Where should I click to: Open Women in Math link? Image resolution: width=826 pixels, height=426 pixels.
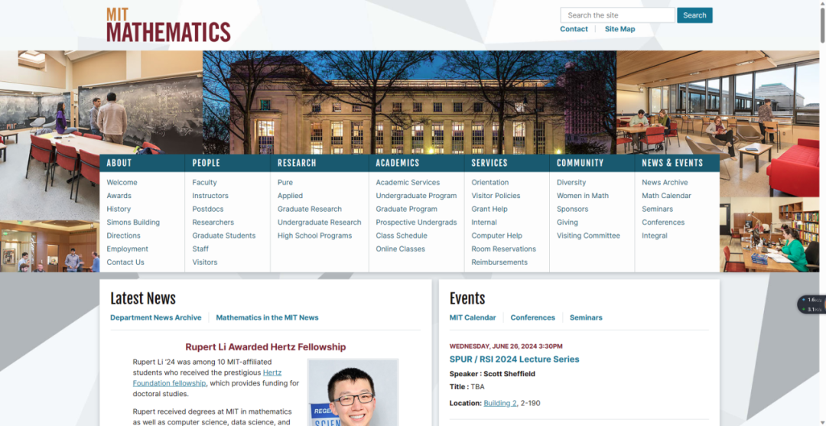[x=583, y=195]
